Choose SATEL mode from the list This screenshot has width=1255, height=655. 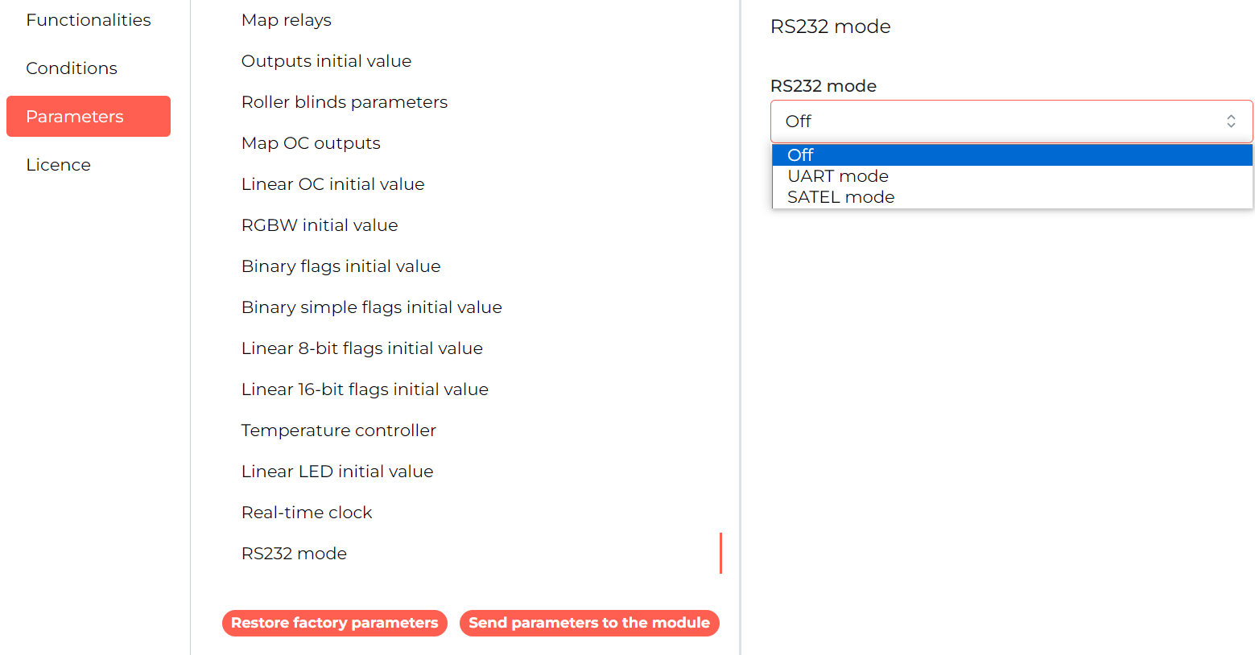tap(1012, 196)
